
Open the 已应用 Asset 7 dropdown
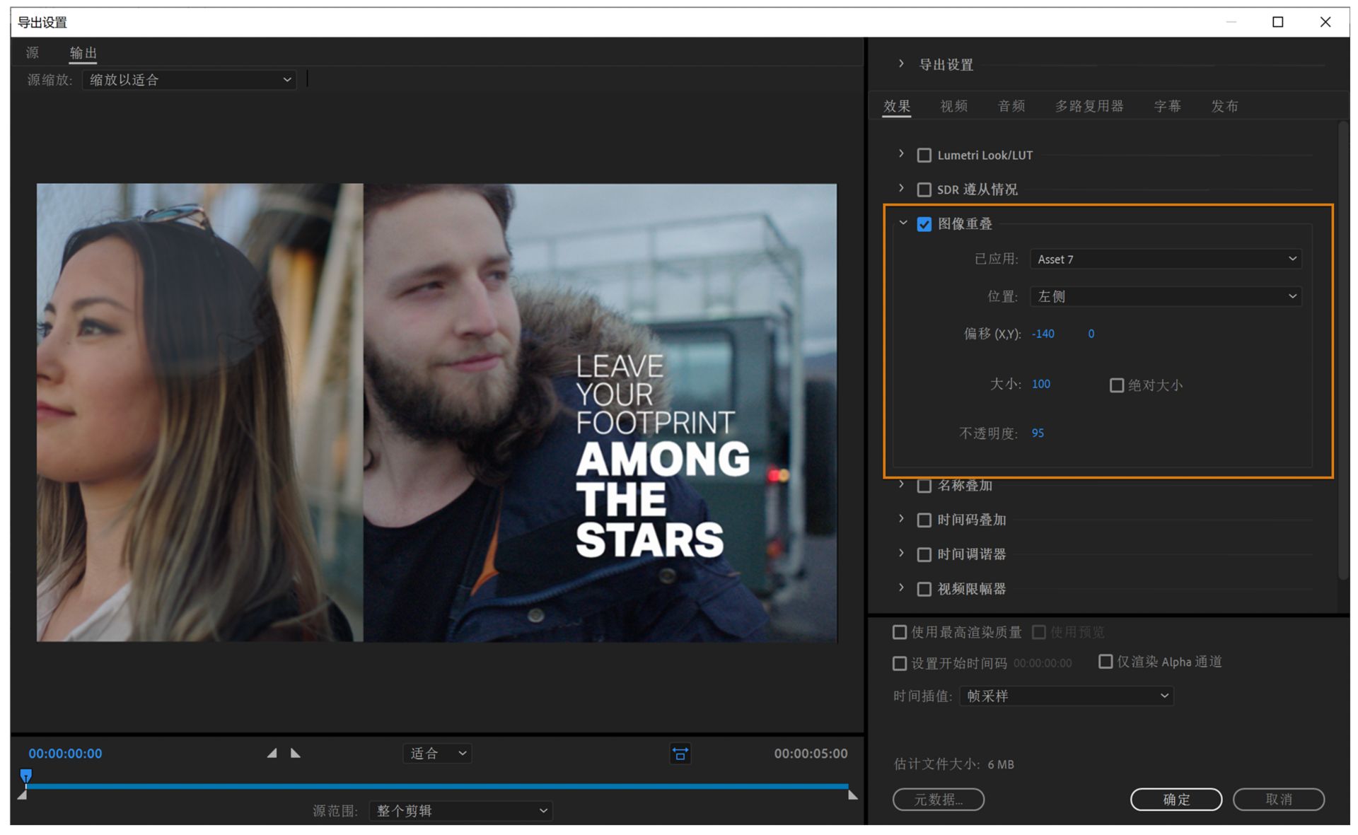pyautogui.click(x=1165, y=259)
